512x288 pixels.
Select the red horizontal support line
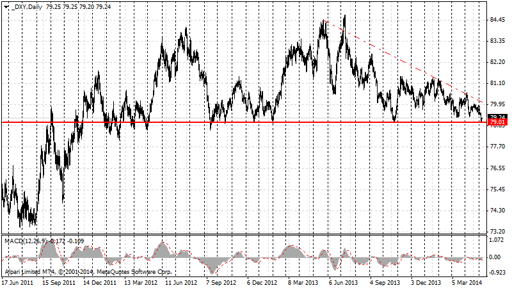point(192,122)
